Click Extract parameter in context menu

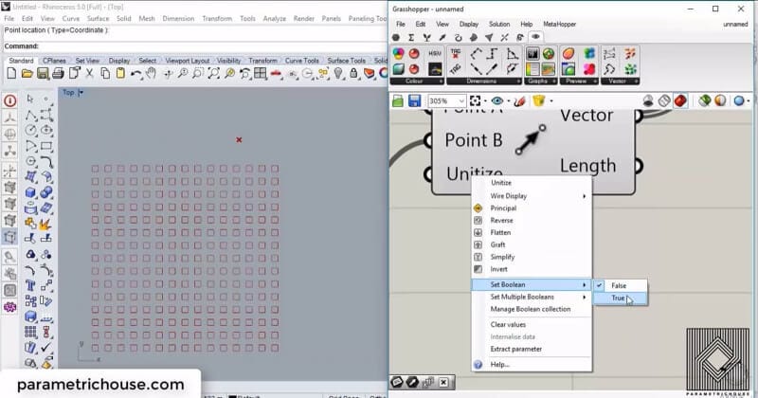pos(515,349)
